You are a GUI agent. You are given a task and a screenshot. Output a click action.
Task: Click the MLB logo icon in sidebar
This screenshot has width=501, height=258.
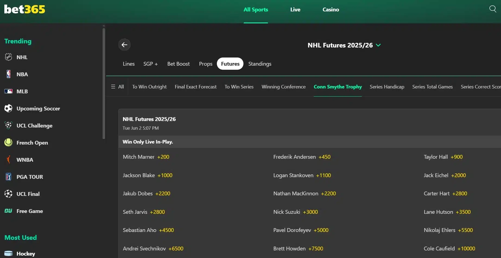tap(8, 91)
